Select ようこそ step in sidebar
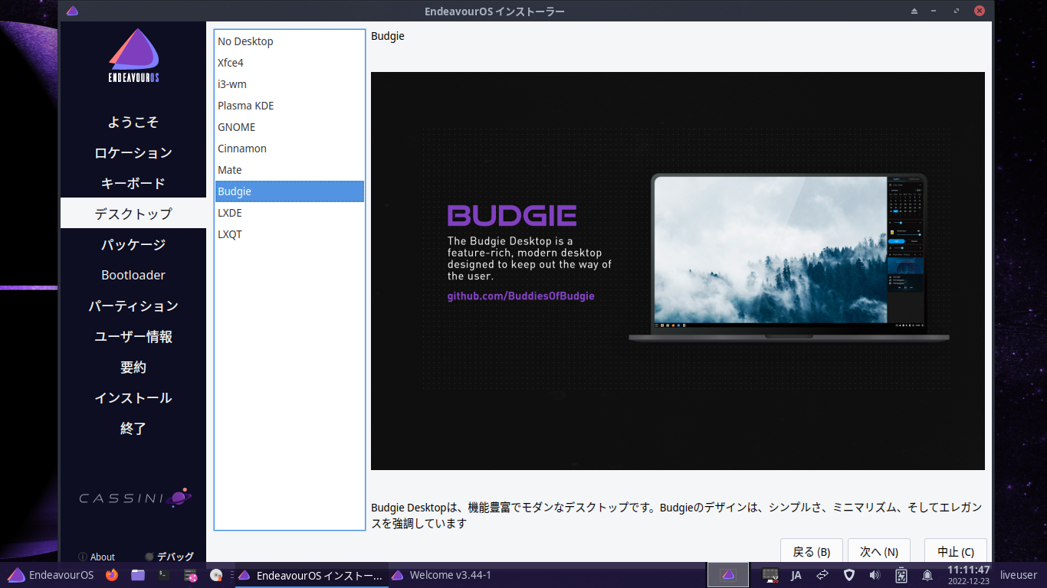This screenshot has height=588, width=1047. (133, 122)
